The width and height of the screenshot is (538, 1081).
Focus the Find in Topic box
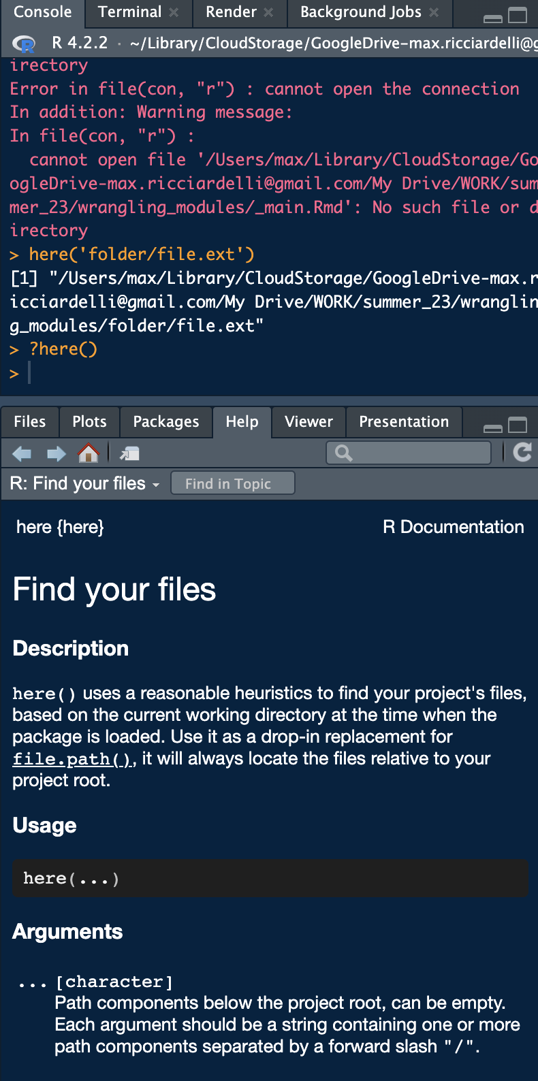tap(232, 483)
